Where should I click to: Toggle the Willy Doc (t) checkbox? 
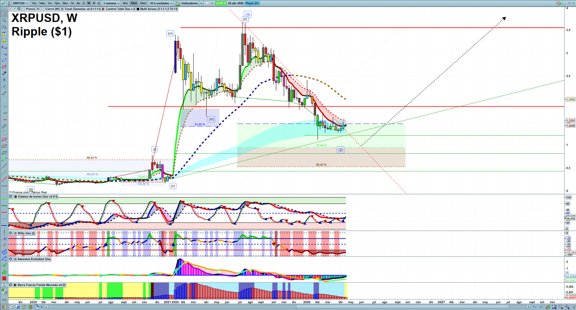15,233
